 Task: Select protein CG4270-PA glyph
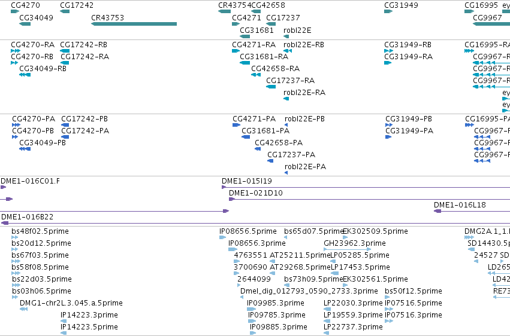point(16,125)
